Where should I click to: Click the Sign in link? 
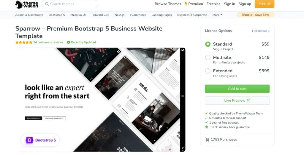(x=229, y=4)
